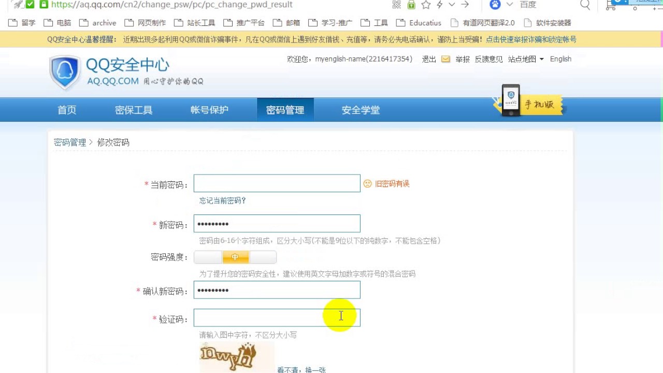This screenshot has height=373, width=663.
Task: Open the Educatius bookmark folder
Action: (419, 23)
